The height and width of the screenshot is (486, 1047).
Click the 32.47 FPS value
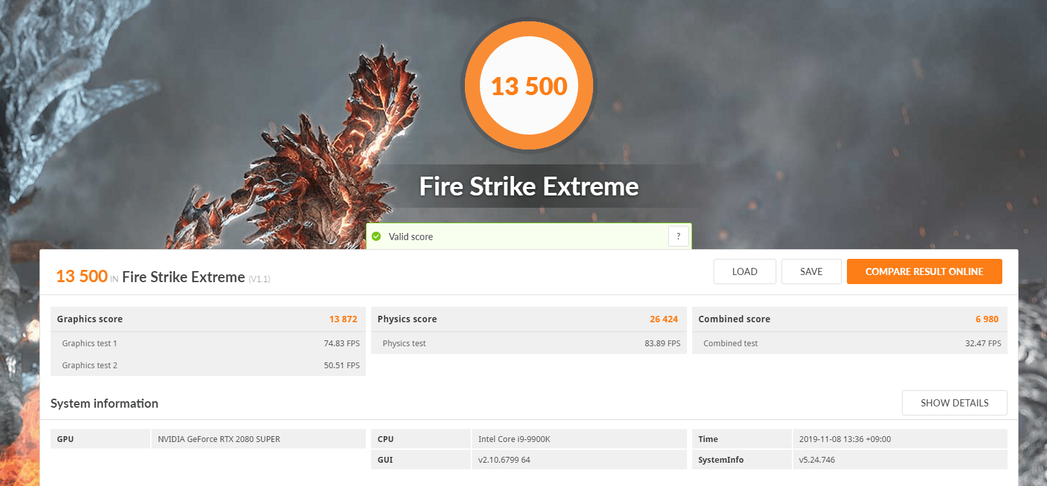pos(983,344)
